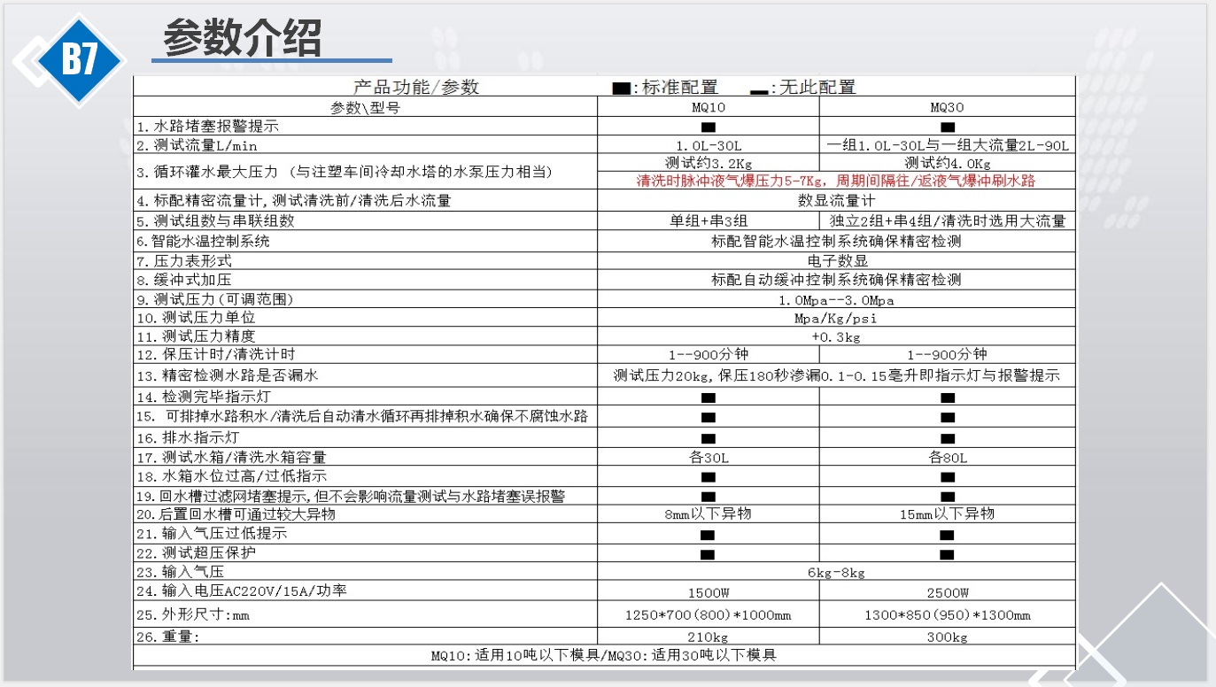The height and width of the screenshot is (687, 1216).
Task: Click MQ30 black square for 输入气压过低提示
Action: pyautogui.click(x=947, y=534)
